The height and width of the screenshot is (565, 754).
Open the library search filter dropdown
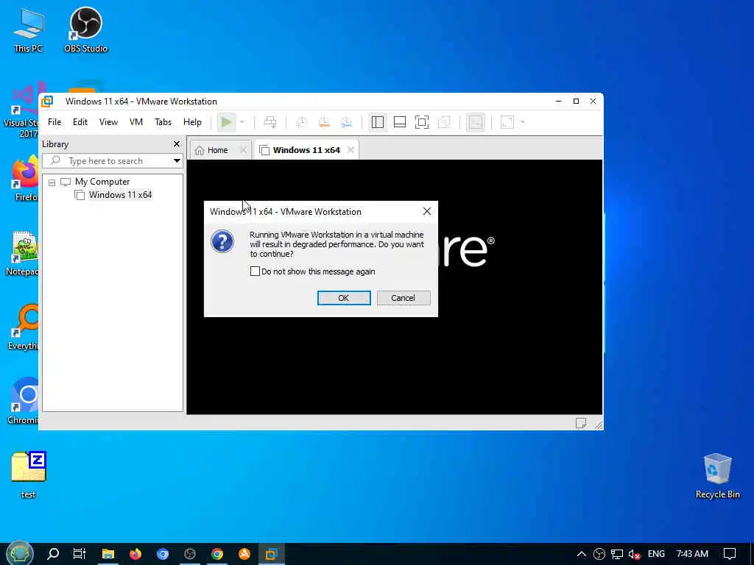click(177, 161)
